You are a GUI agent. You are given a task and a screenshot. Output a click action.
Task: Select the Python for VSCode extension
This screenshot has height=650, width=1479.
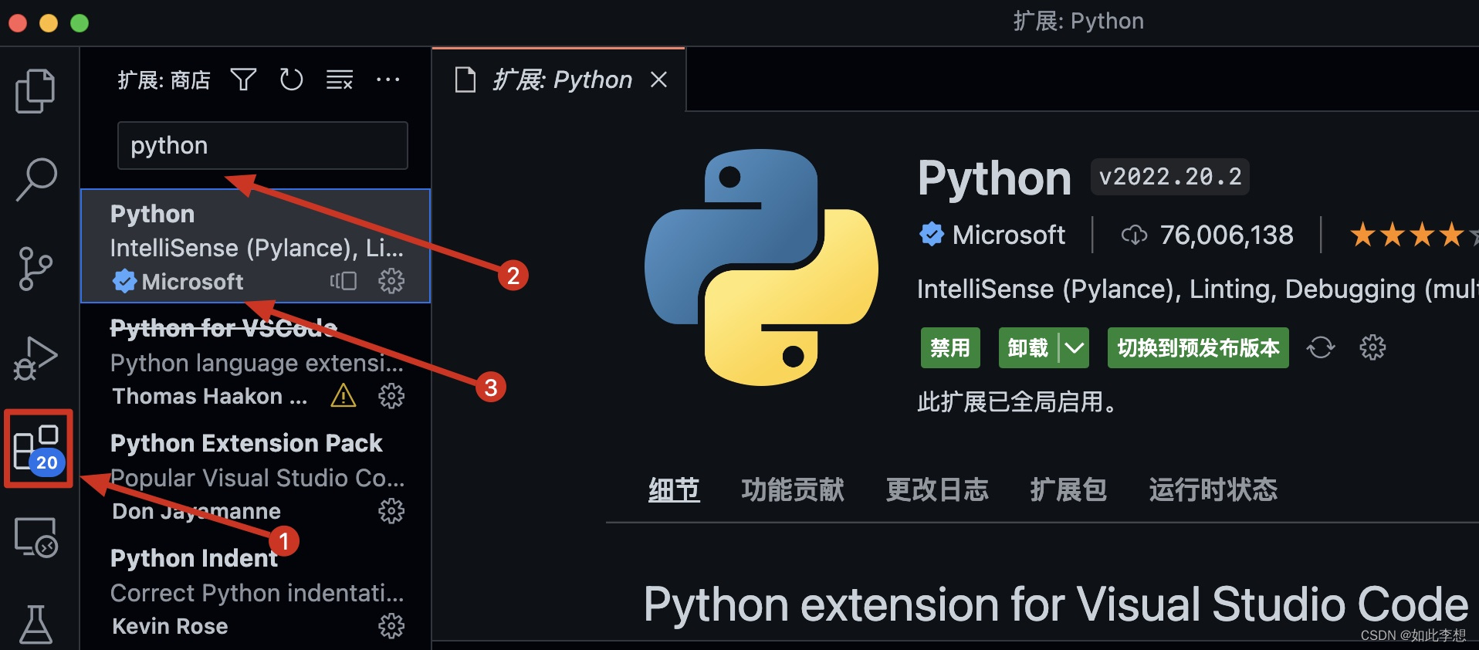coord(256,361)
